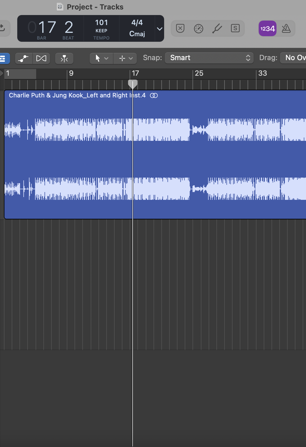Enable Replace mode in the control bar
This screenshot has height=447, width=306.
click(x=180, y=28)
